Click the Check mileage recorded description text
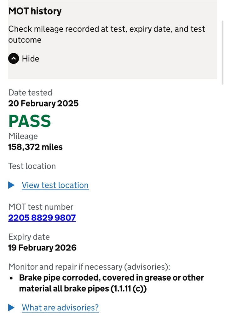Screen dimensions: 225x323 107,34
